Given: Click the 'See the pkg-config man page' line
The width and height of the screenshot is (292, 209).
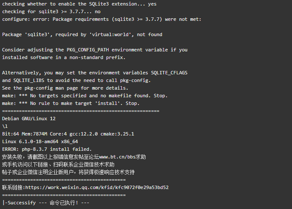Looking at the screenshot, I should (x=65, y=88).
